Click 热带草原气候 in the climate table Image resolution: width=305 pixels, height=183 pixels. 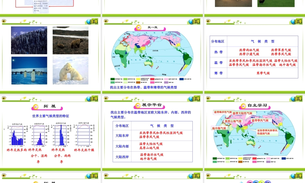[281, 50]
